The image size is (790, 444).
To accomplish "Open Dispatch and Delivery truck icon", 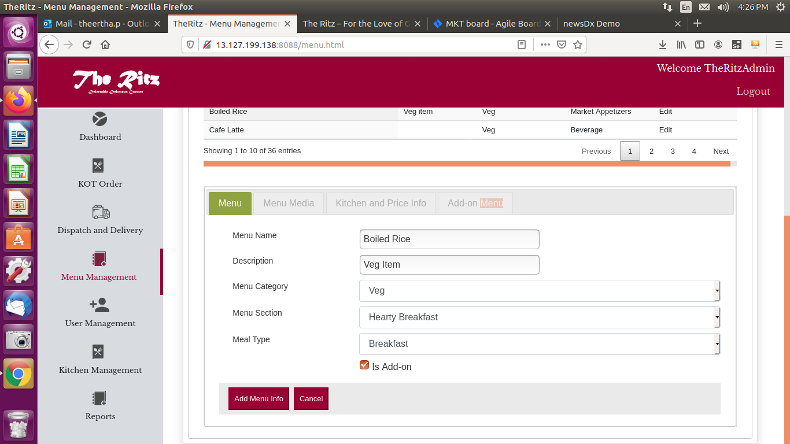I will tap(100, 212).
